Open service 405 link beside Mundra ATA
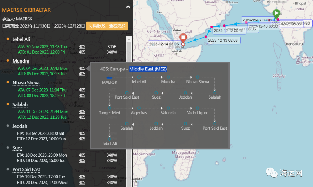Screen dimensions: 313x187 coord(82,68)
